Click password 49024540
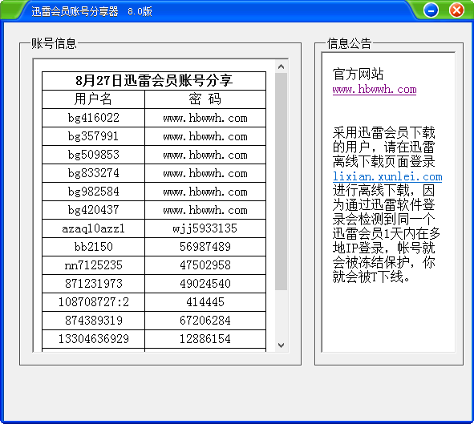This screenshot has width=474, height=424. pos(205,284)
